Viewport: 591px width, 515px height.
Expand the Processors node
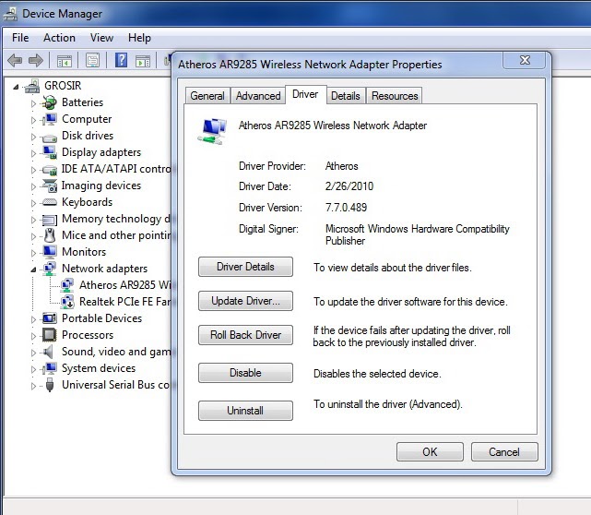point(33,336)
